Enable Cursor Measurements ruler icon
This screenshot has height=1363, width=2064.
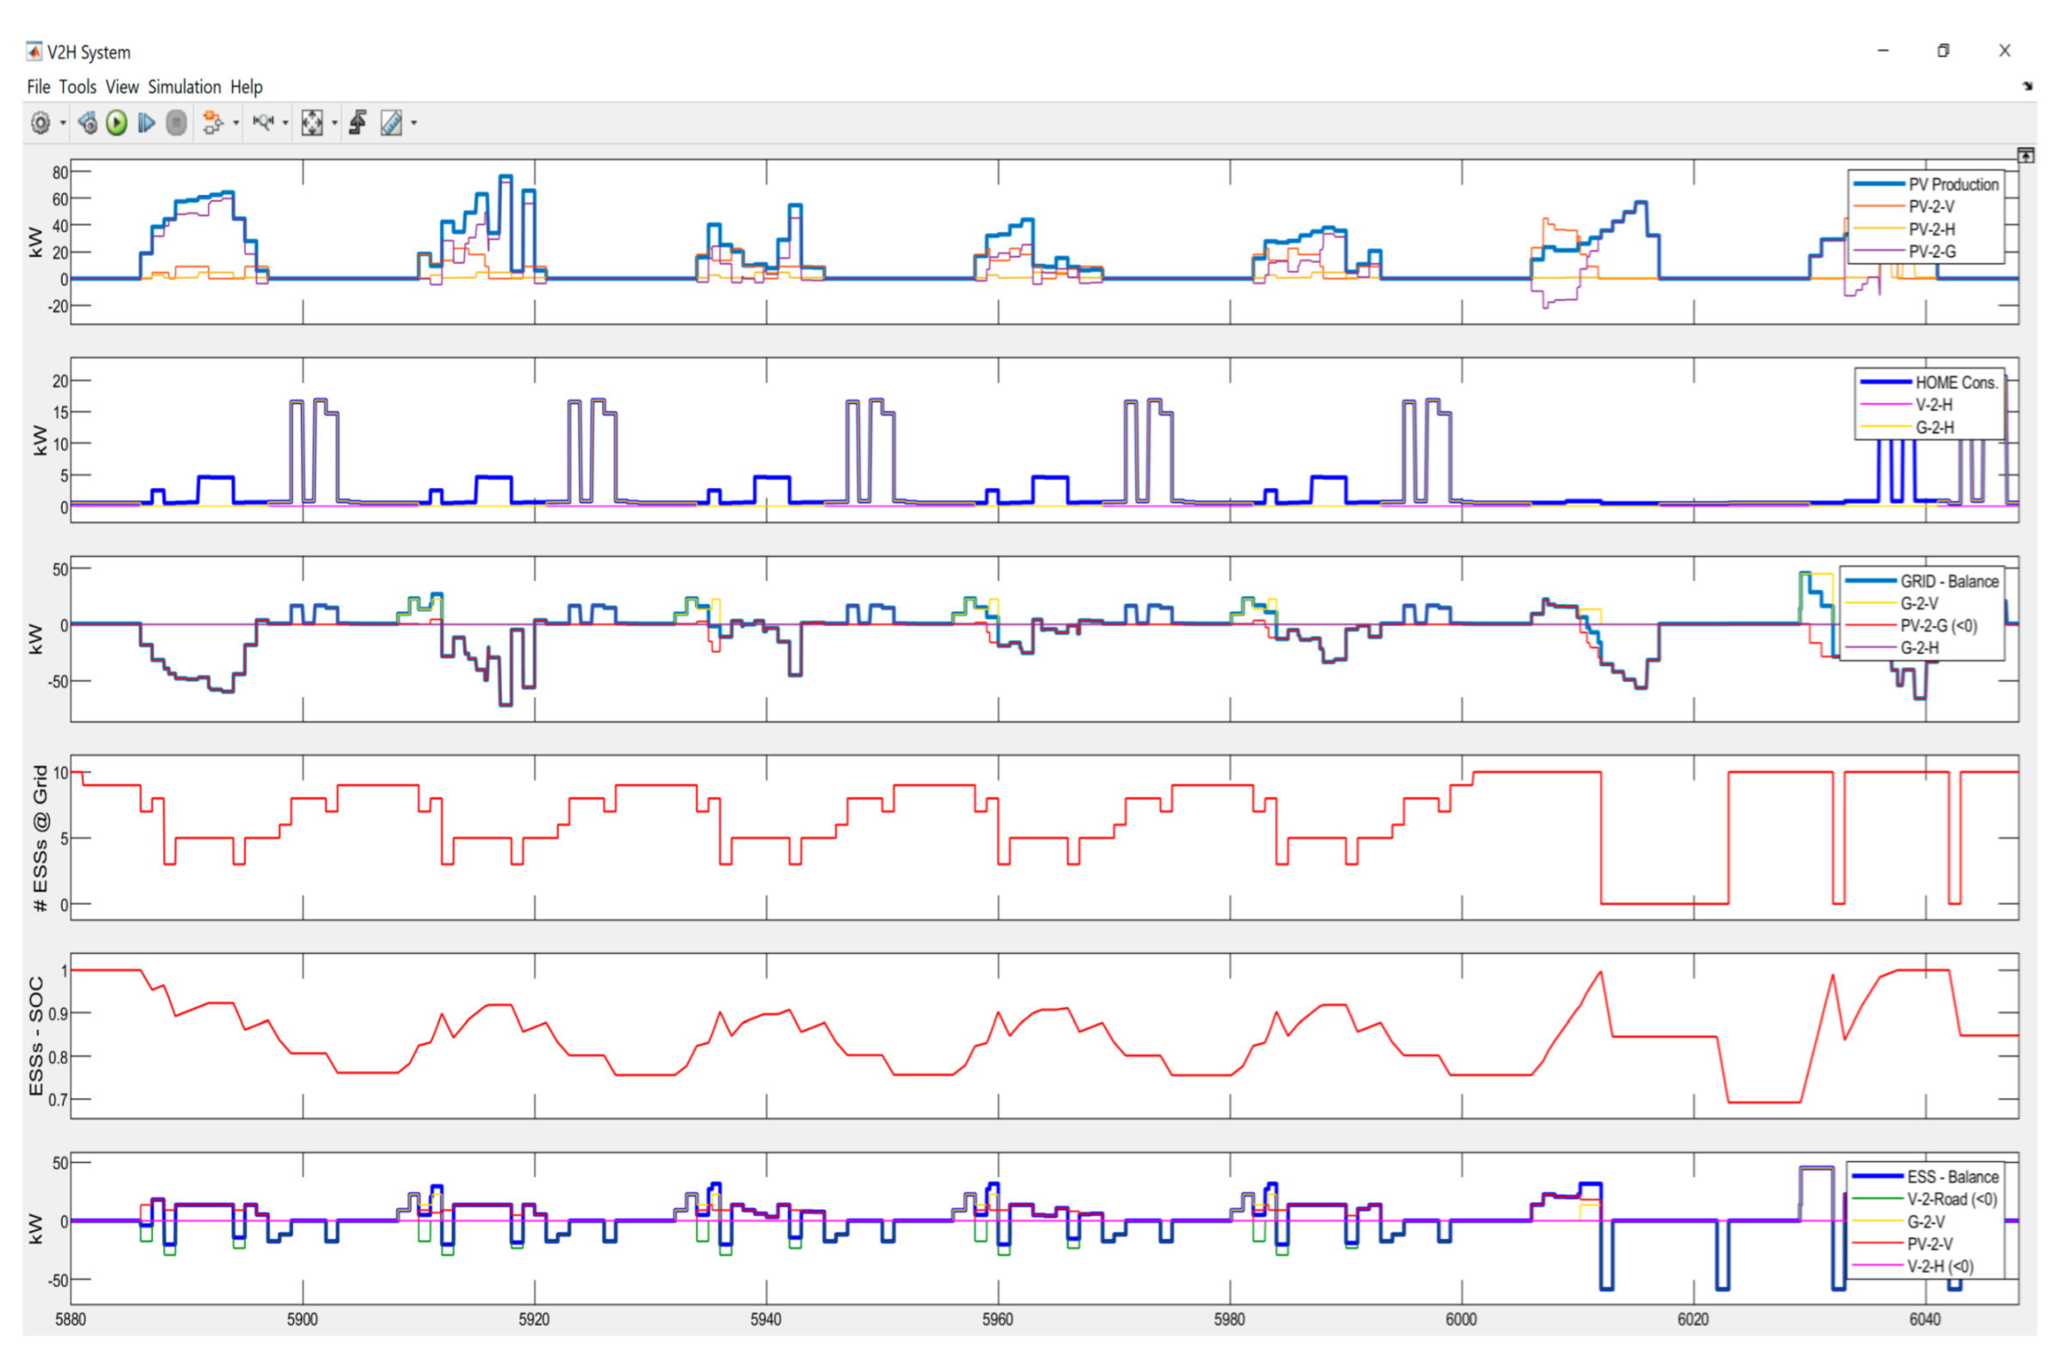click(392, 124)
